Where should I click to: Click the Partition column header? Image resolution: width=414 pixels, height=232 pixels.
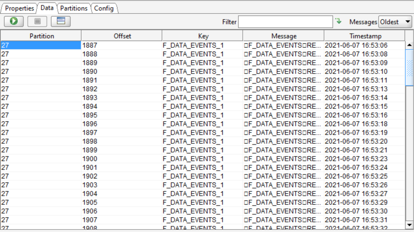(42, 36)
